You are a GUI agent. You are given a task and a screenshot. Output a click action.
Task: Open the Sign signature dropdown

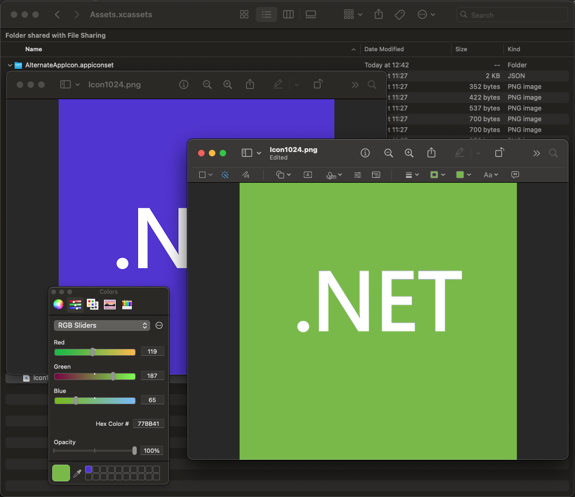coord(334,175)
